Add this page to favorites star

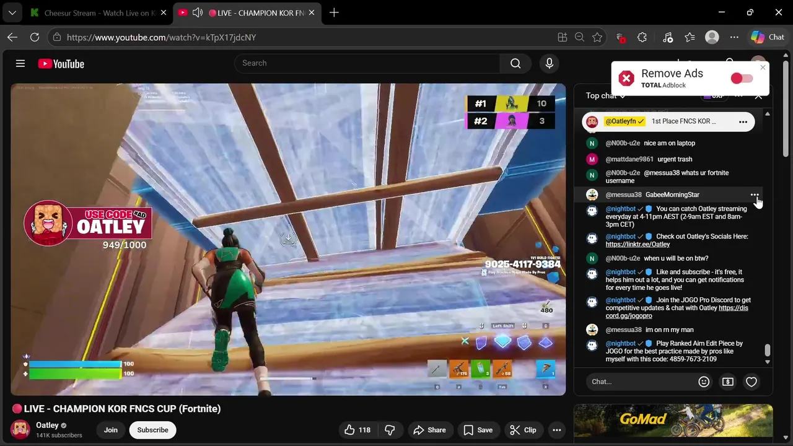pos(597,37)
